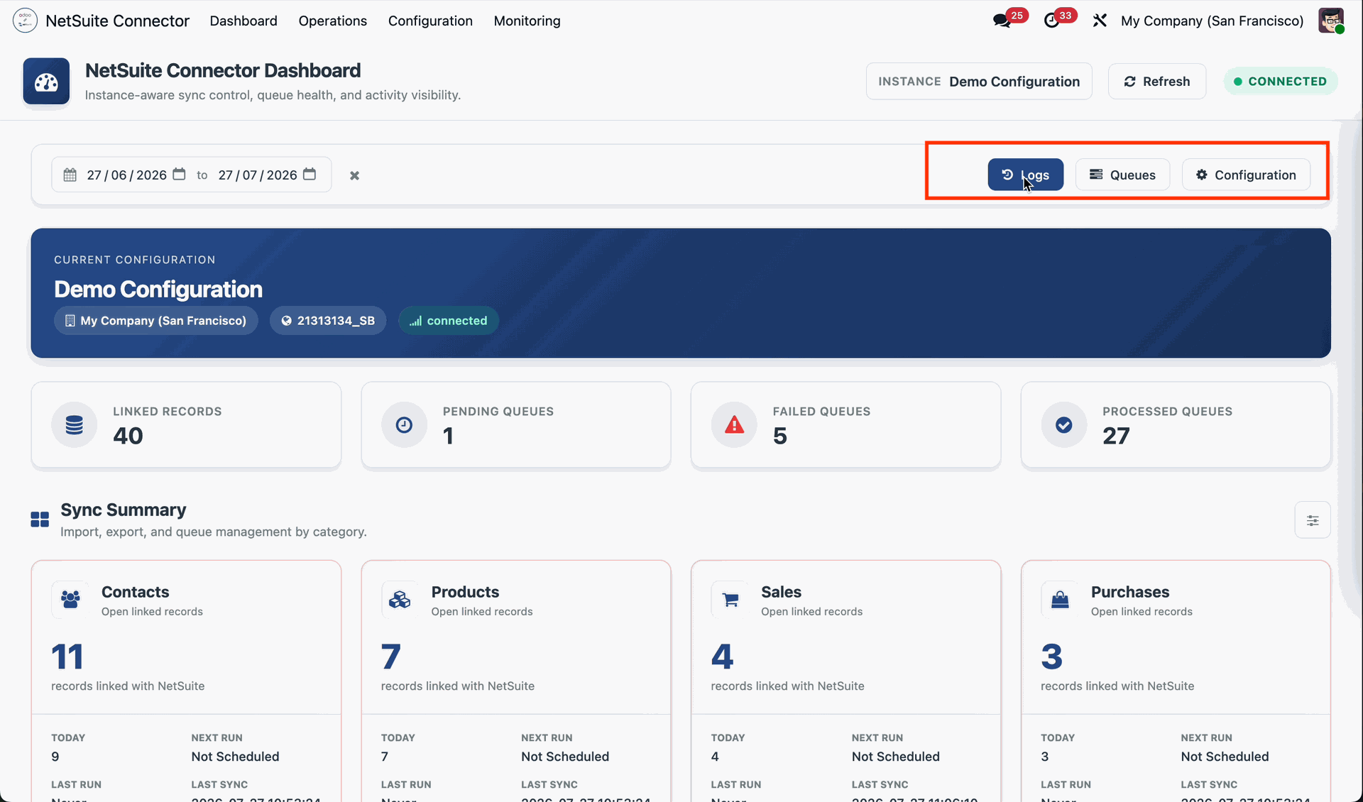Click the NetSuite Connector app logo
This screenshot has width=1363, height=802.
click(25, 21)
